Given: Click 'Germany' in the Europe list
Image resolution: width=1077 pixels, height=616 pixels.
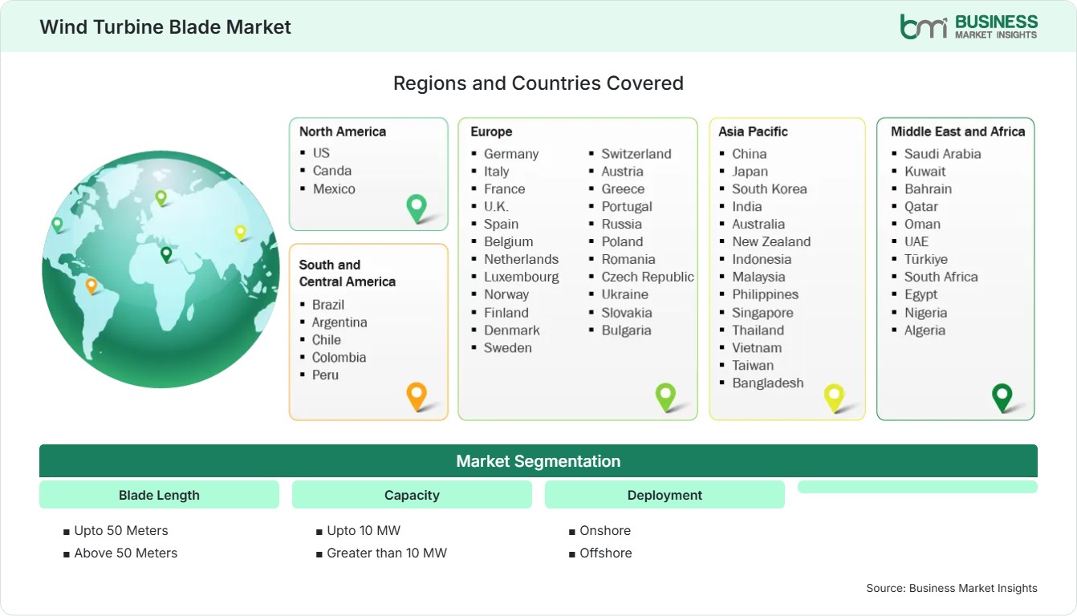Looking at the screenshot, I should point(511,154).
